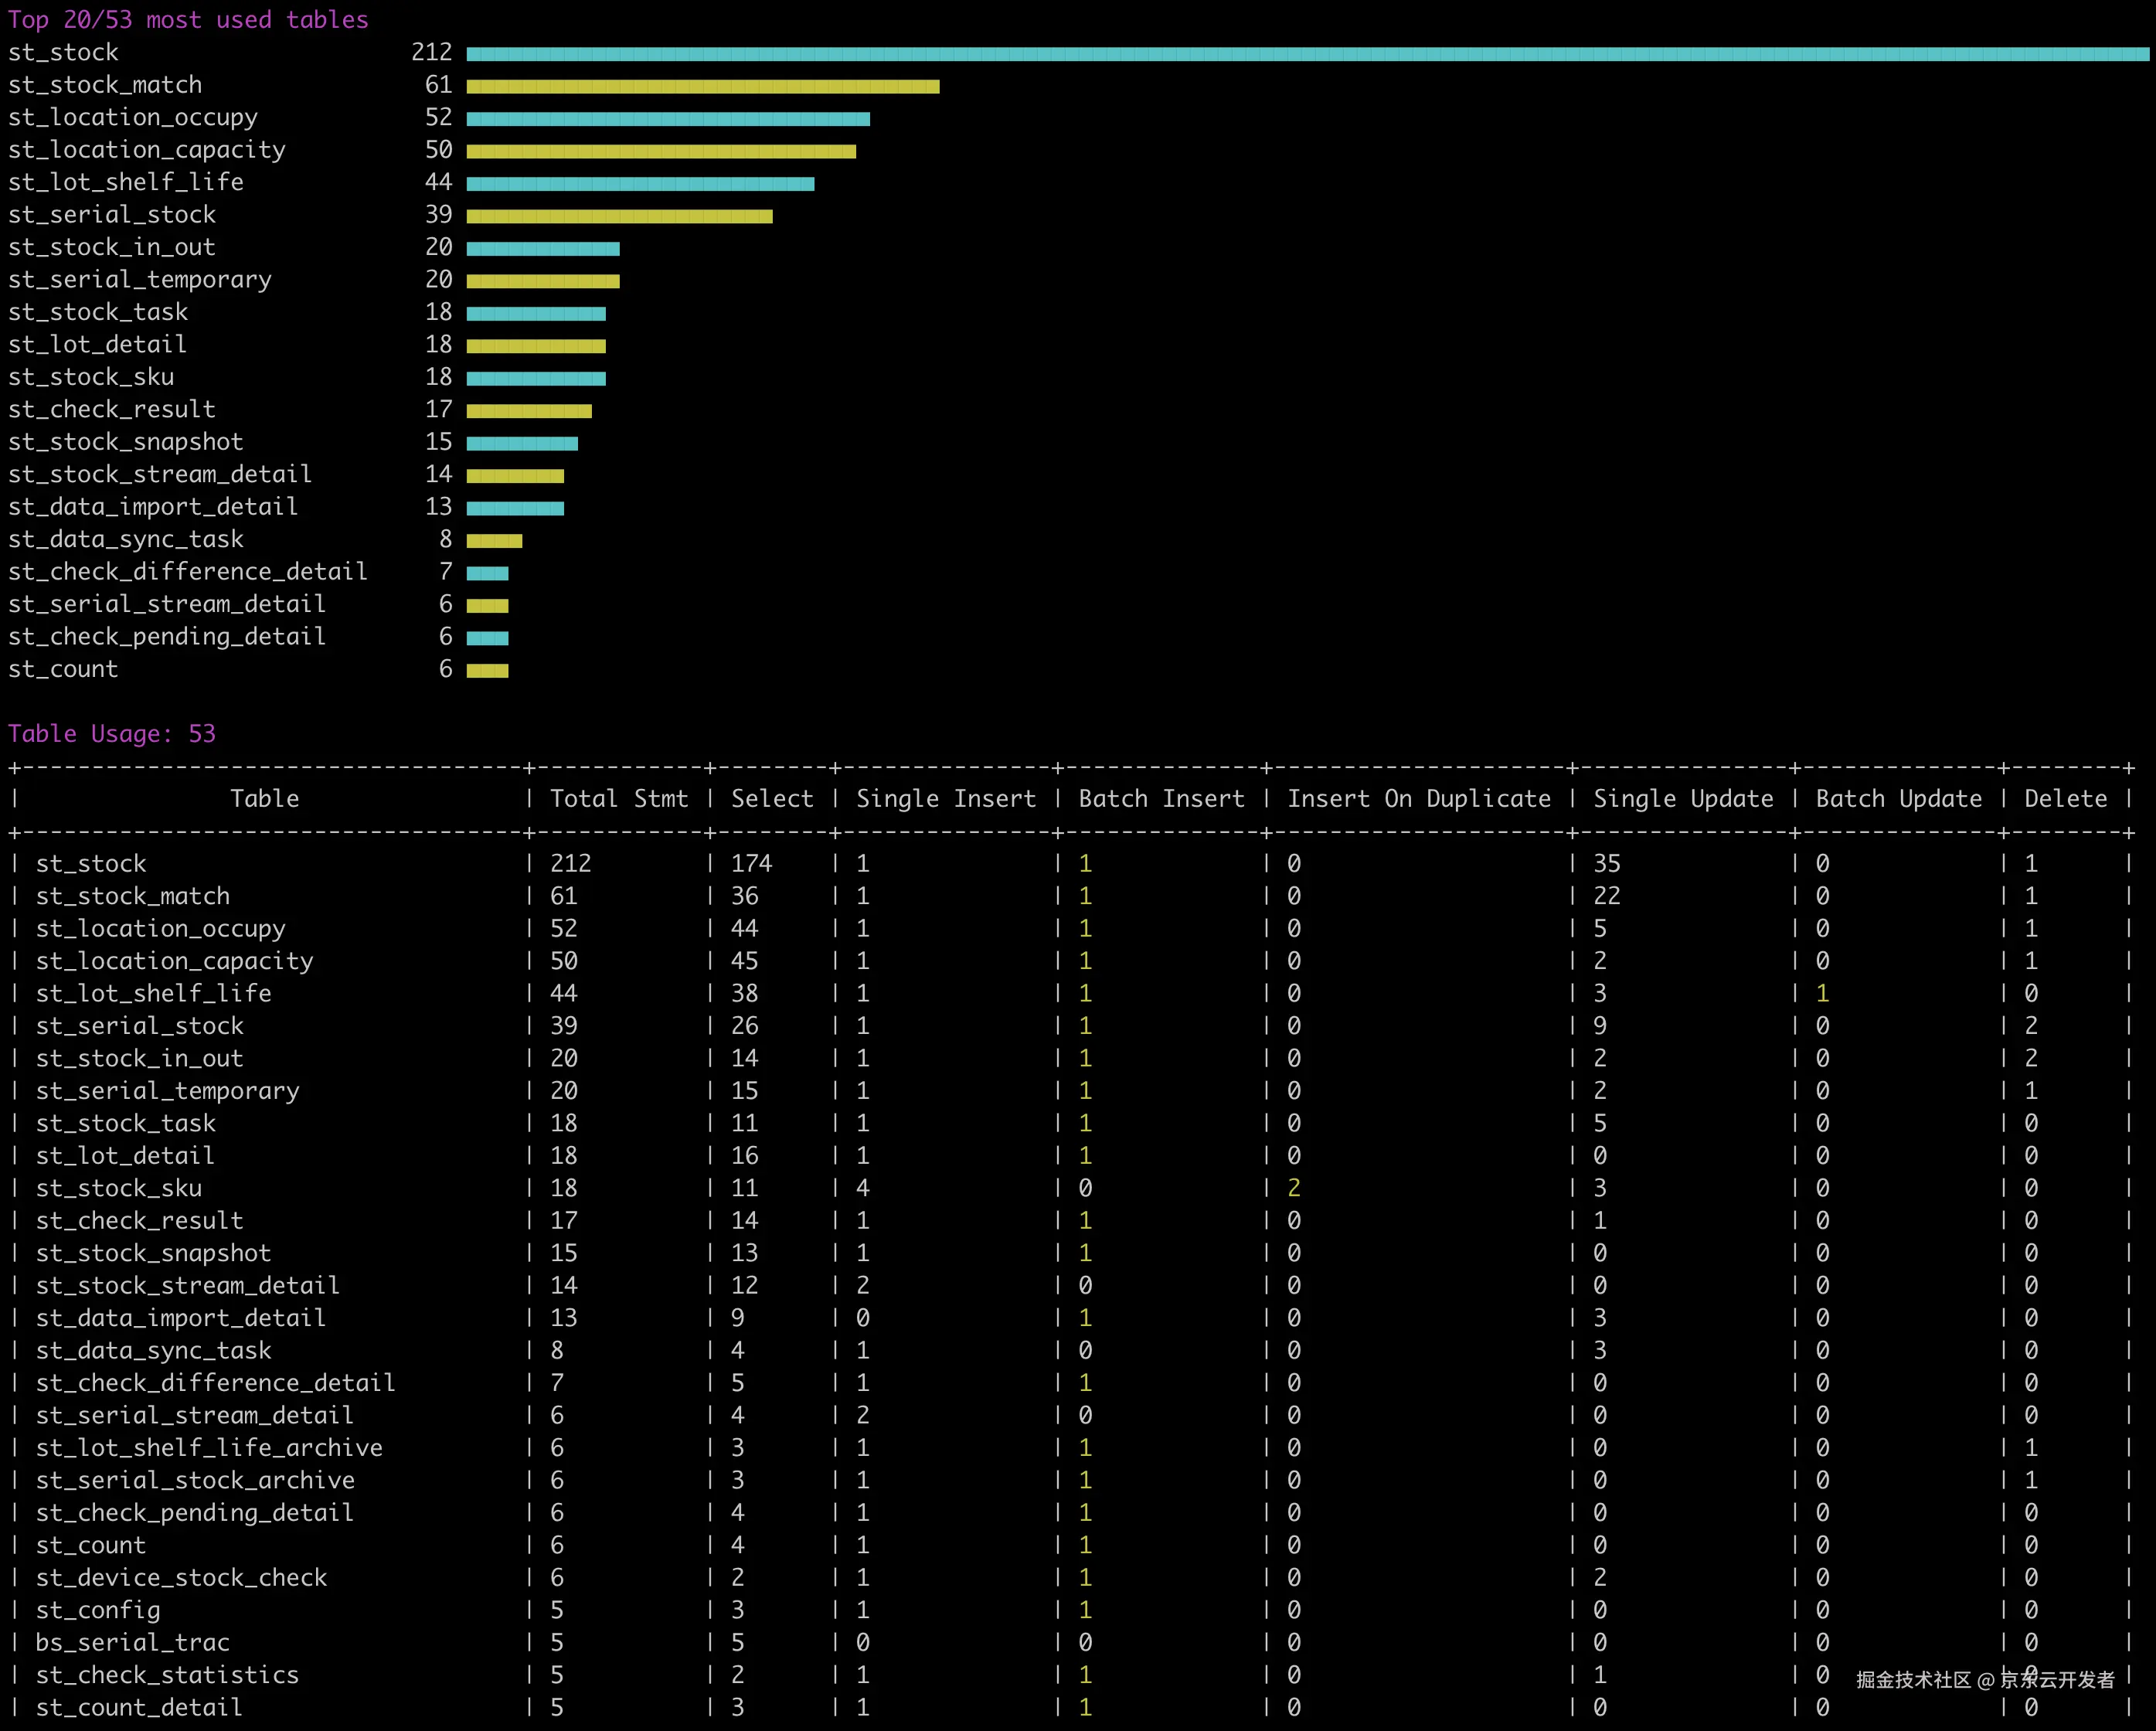Click the 'Select' column header
This screenshot has width=2156, height=1731.
coord(772,799)
